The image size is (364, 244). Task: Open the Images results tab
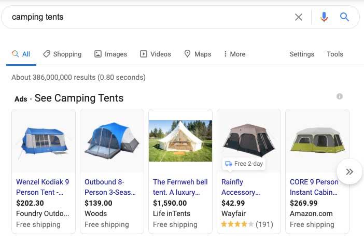pos(110,54)
